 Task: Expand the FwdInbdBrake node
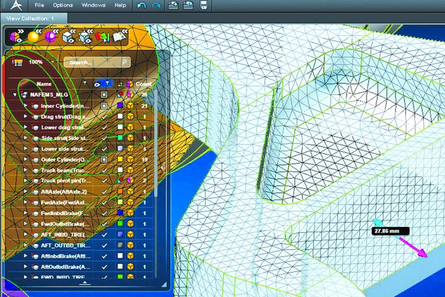[x=26, y=213]
